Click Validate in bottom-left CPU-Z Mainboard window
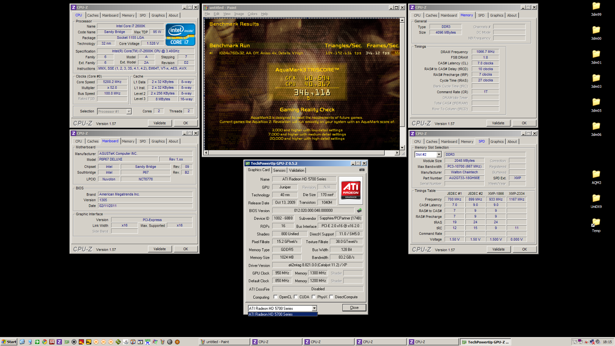 point(160,249)
